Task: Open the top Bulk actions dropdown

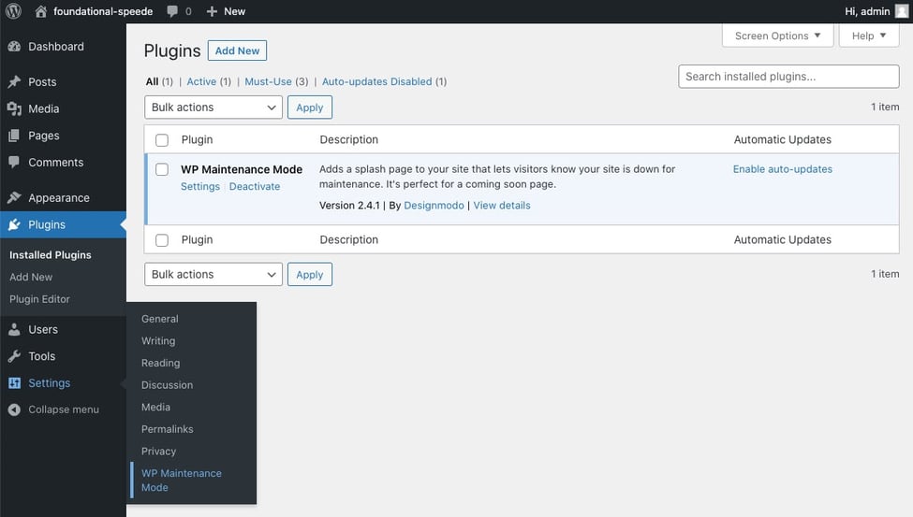Action: (214, 108)
